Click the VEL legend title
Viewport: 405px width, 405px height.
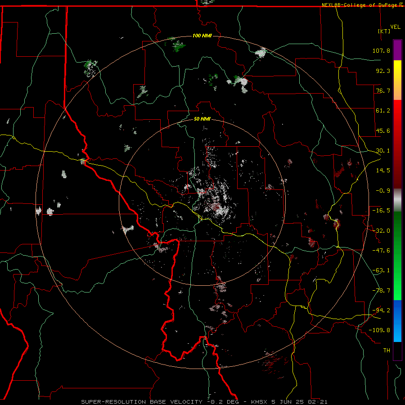tap(395, 27)
